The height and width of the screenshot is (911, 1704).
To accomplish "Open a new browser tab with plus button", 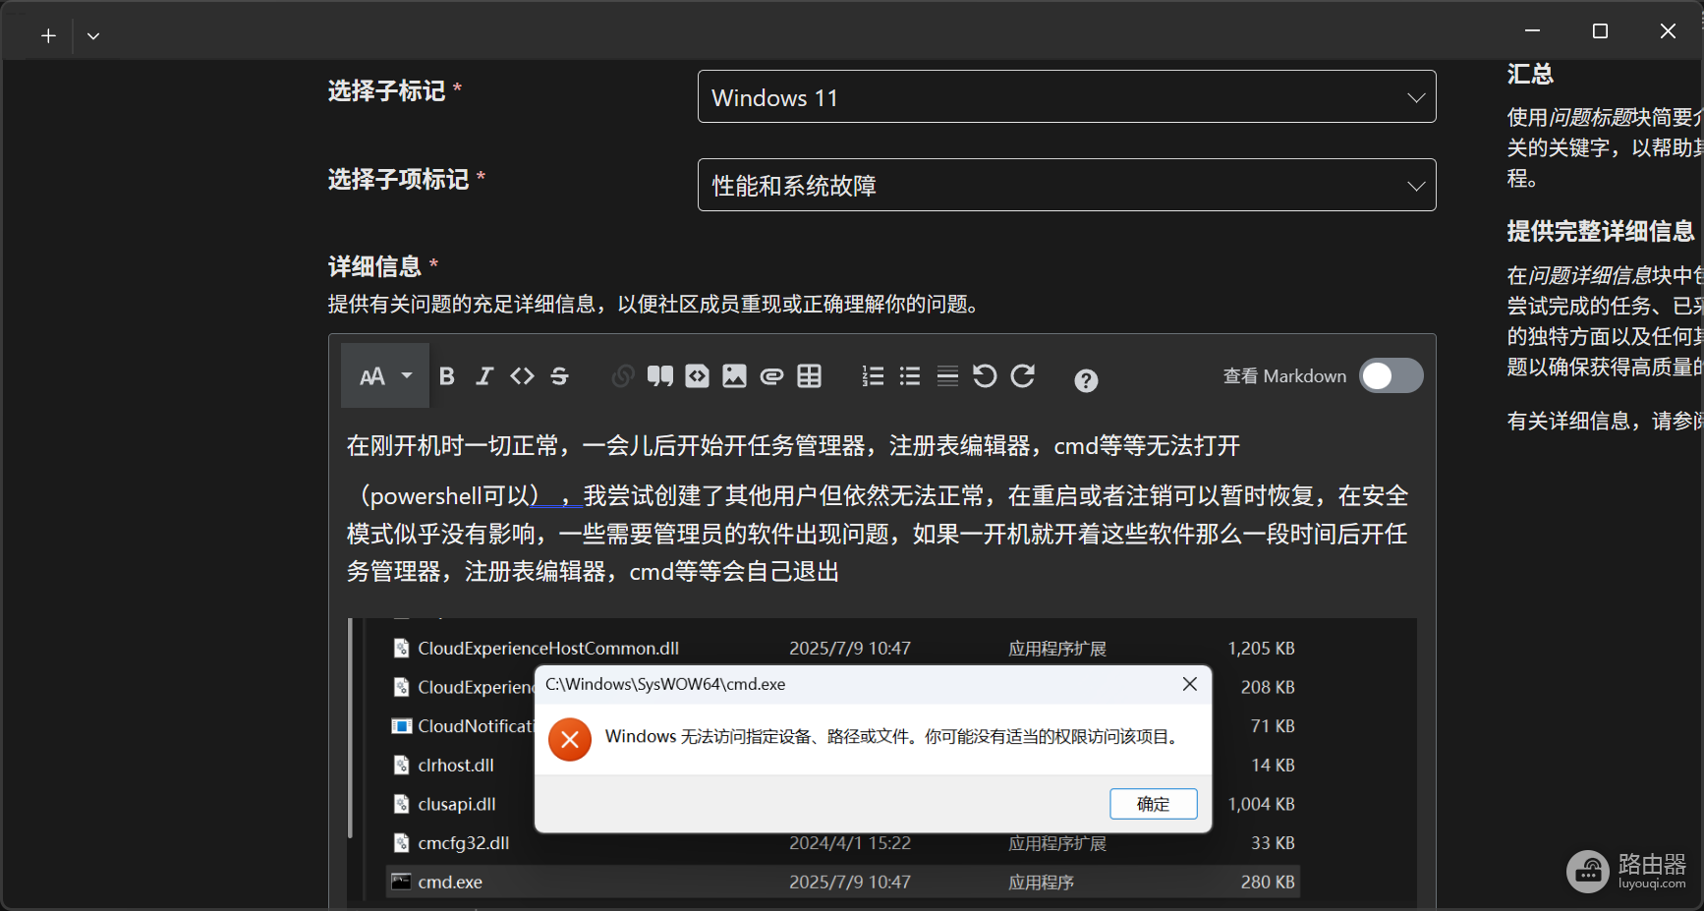I will click(48, 35).
